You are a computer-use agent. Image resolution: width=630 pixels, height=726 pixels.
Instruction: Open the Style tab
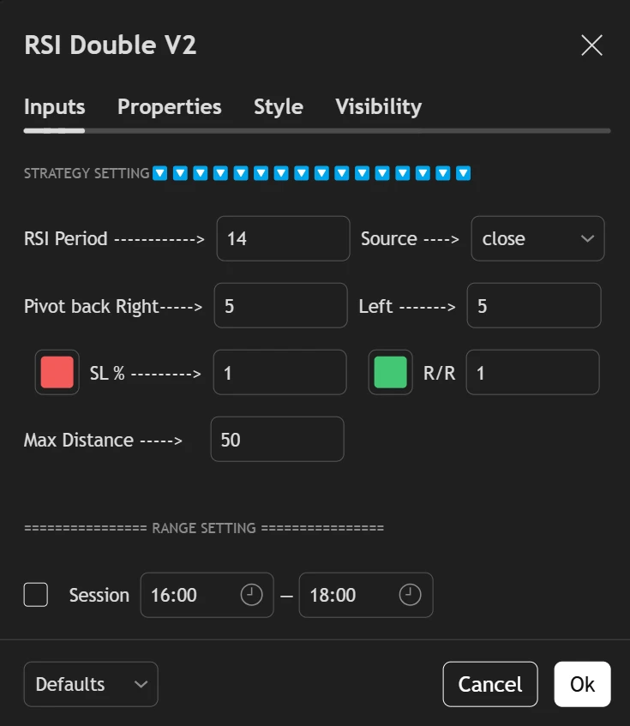(x=278, y=107)
